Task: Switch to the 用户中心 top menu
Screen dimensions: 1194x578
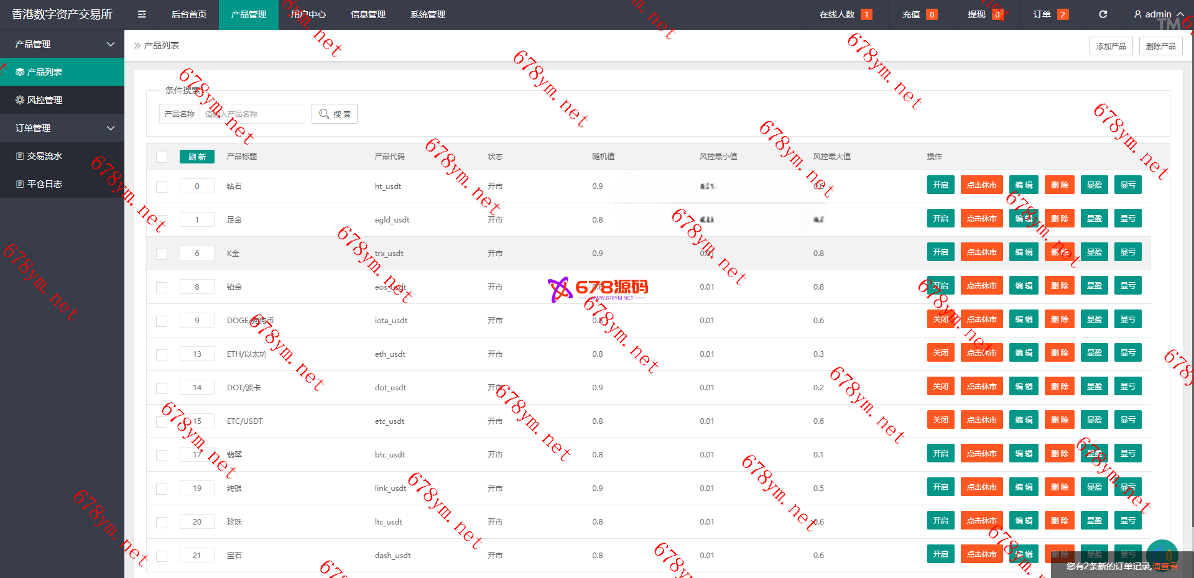Action: [308, 14]
